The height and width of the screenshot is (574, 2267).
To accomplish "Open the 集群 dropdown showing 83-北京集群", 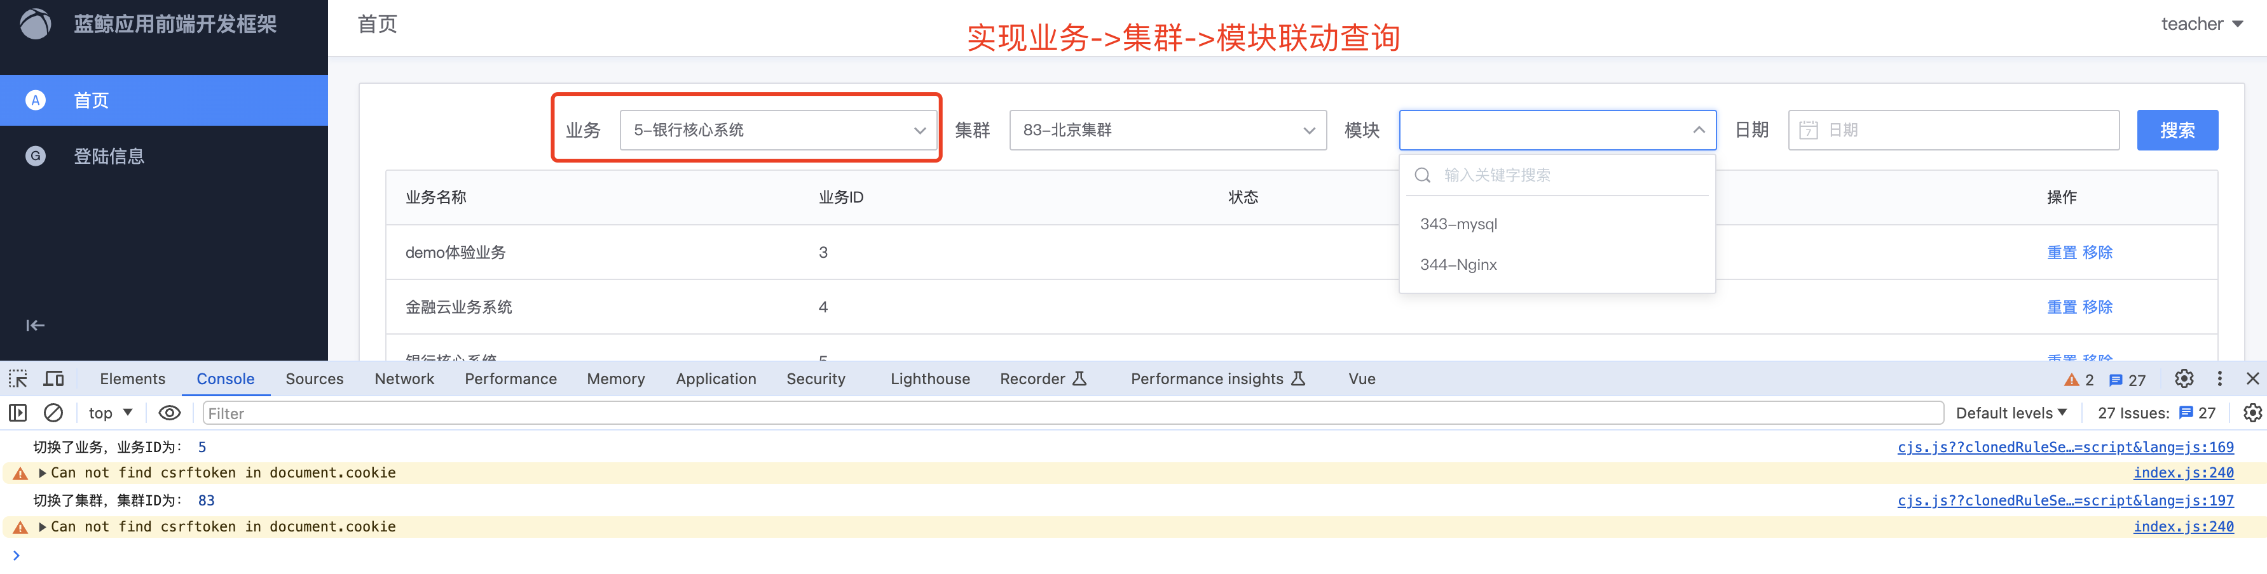I will (1167, 130).
